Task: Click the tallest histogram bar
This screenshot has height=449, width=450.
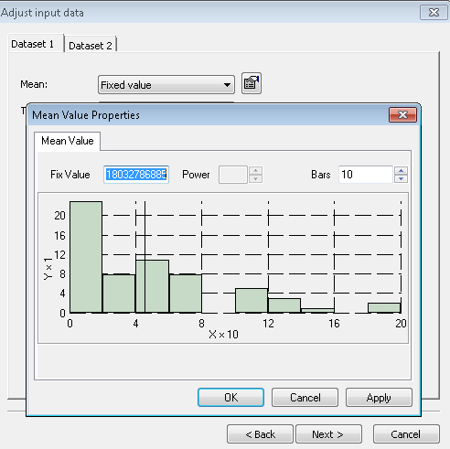Action: click(86, 257)
